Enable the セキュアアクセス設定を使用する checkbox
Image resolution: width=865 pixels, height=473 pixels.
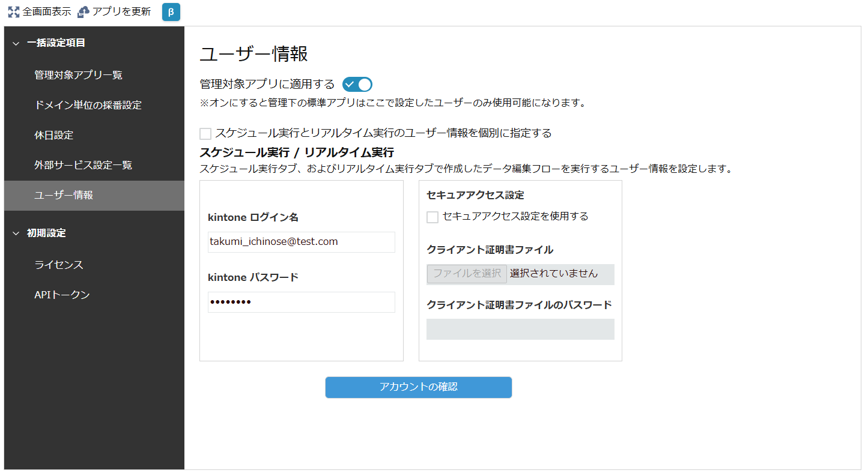432,217
